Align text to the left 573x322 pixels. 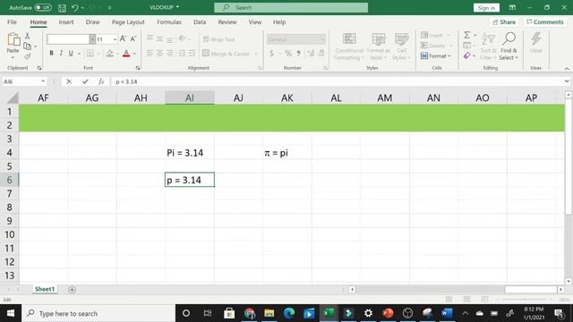coord(150,54)
